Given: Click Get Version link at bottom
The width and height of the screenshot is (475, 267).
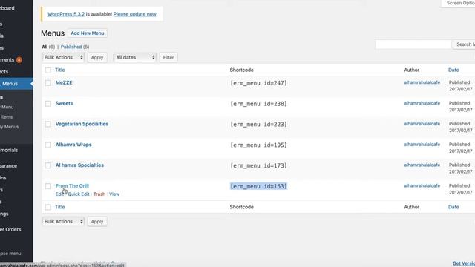Looking at the screenshot, I should (x=463, y=263).
